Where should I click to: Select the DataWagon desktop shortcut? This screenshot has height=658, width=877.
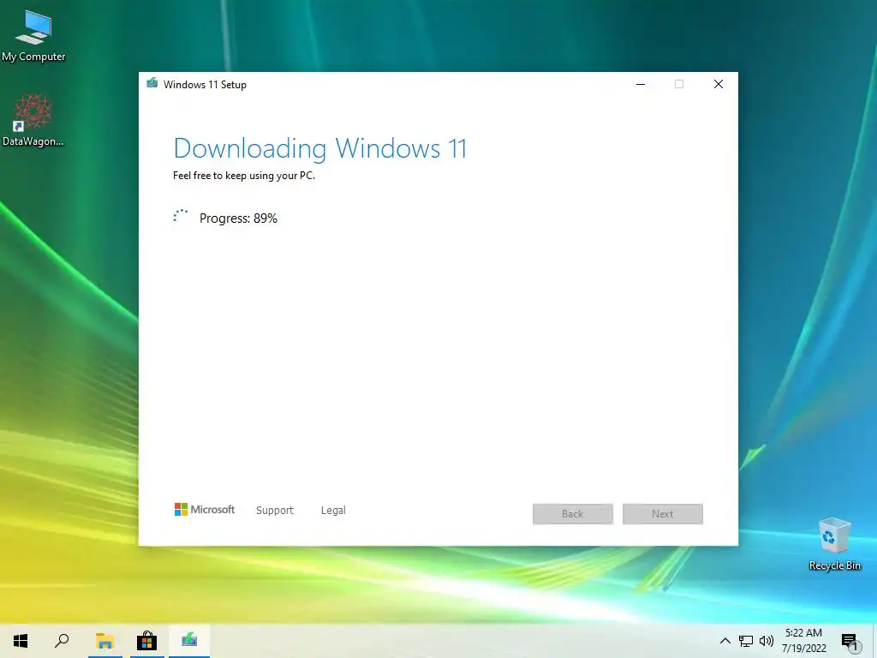pyautogui.click(x=33, y=120)
